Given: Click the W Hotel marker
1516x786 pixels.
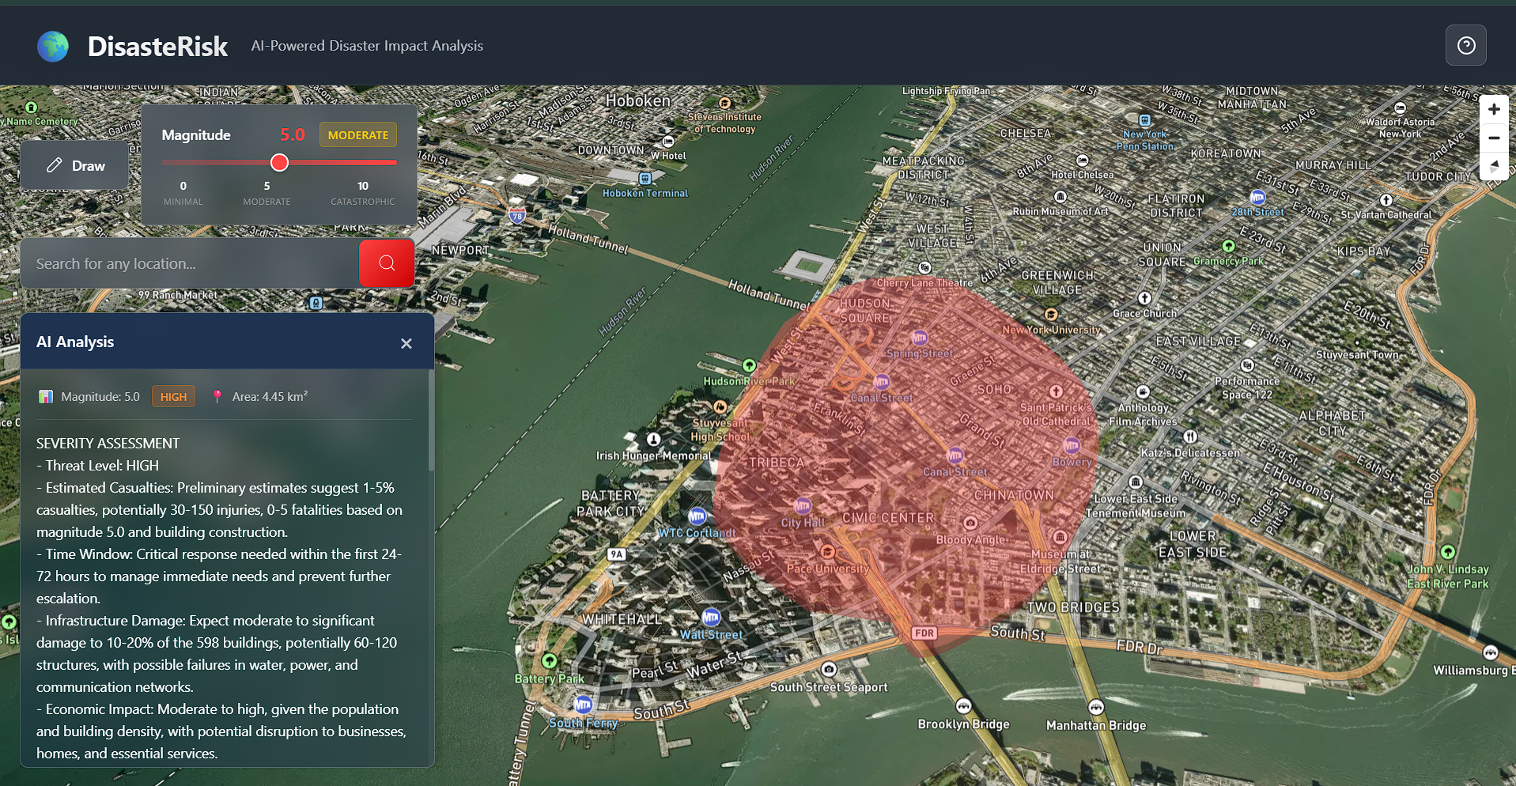Looking at the screenshot, I should tap(668, 142).
